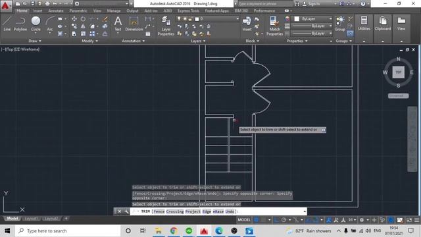The height and width of the screenshot is (237, 421).
Task: Click the Sign In button
Action: click(311, 4)
